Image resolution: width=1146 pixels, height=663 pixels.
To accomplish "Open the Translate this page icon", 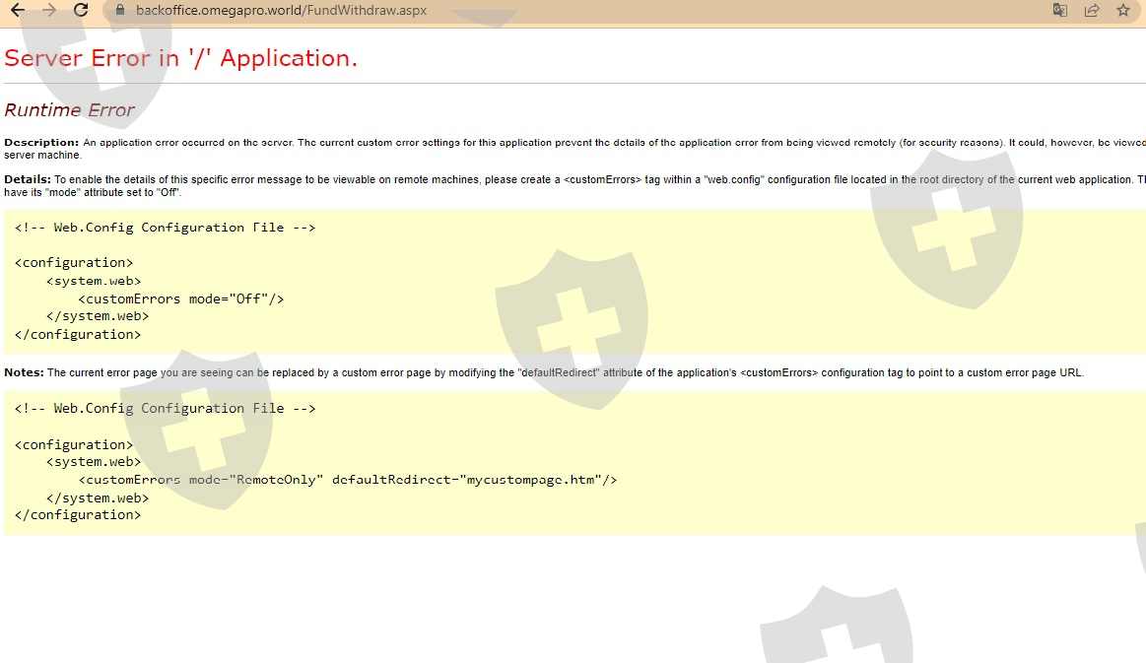I will [1060, 11].
